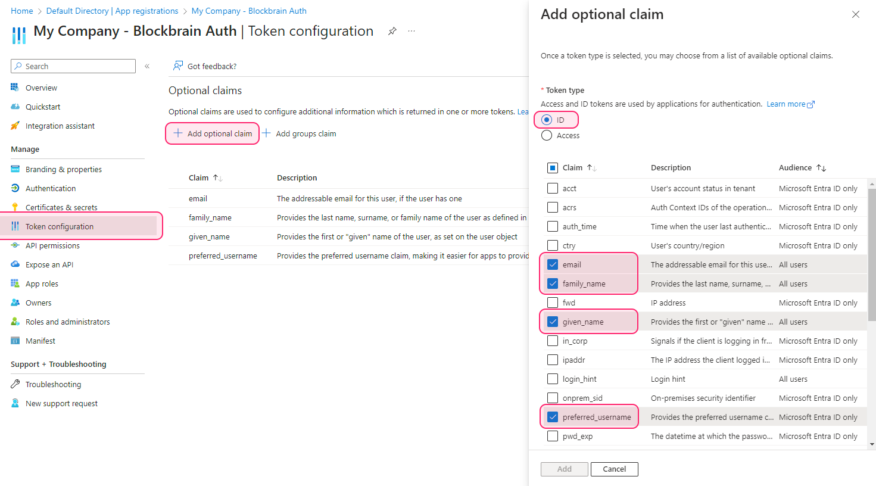The width and height of the screenshot is (876, 486).
Task: Click the API permissions icon
Action: point(15,245)
